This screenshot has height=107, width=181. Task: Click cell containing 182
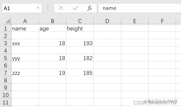click(x=80, y=58)
